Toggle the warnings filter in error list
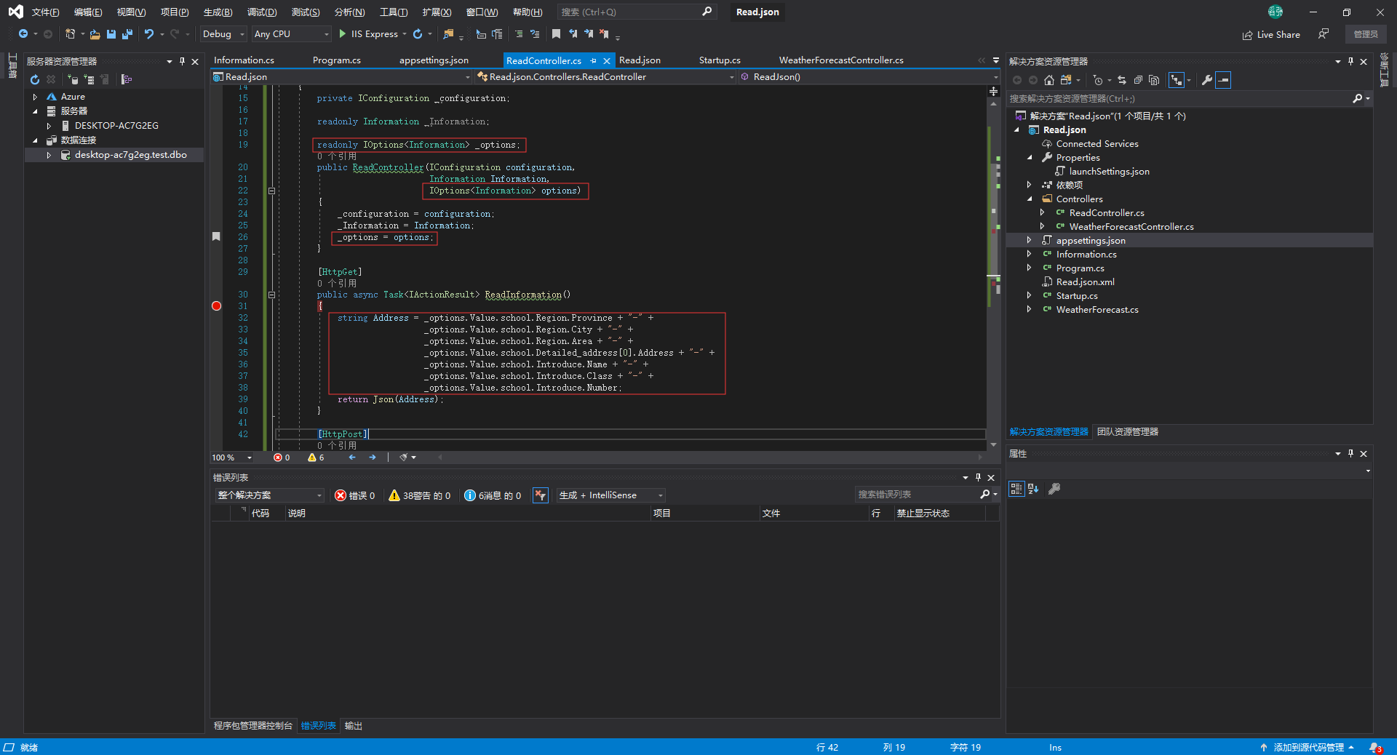1397x755 pixels. coord(419,495)
